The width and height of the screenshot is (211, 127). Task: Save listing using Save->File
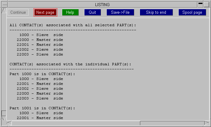coord(120,12)
